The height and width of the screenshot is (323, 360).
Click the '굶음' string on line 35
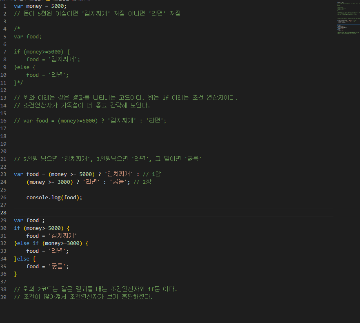click(x=57, y=266)
